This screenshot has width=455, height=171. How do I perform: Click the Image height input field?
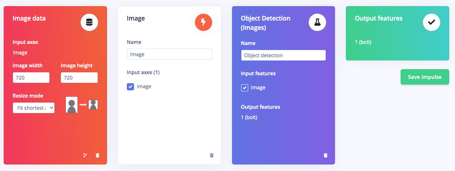79,77
